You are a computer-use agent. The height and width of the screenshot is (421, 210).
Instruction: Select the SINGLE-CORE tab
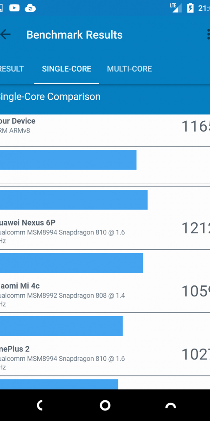(67, 69)
